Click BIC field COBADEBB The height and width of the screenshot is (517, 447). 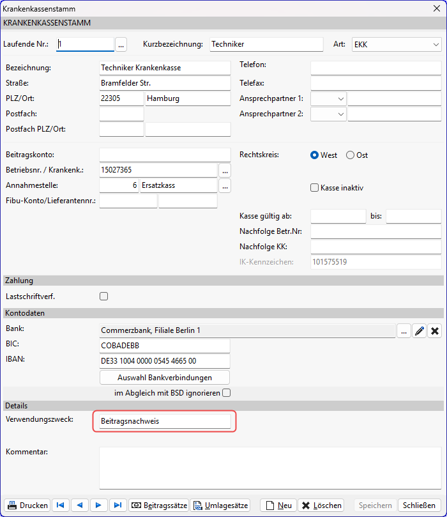tap(165, 346)
